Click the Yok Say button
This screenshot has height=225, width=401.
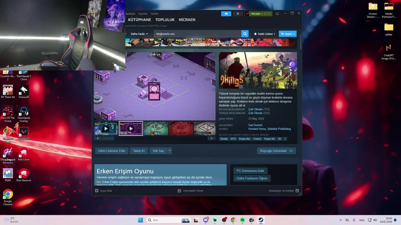click(x=158, y=151)
